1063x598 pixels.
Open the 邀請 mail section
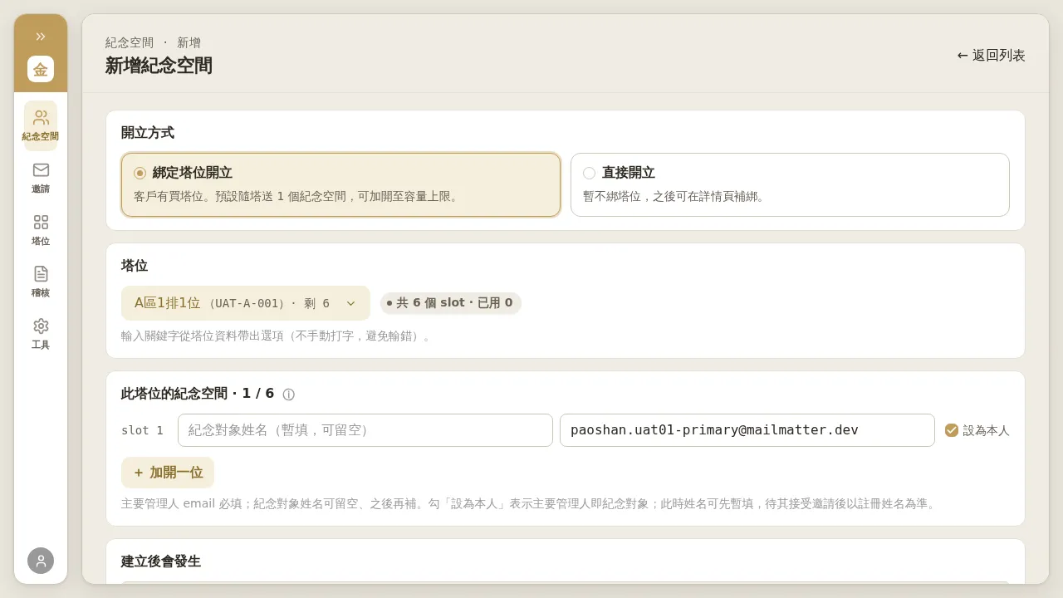click(41, 178)
